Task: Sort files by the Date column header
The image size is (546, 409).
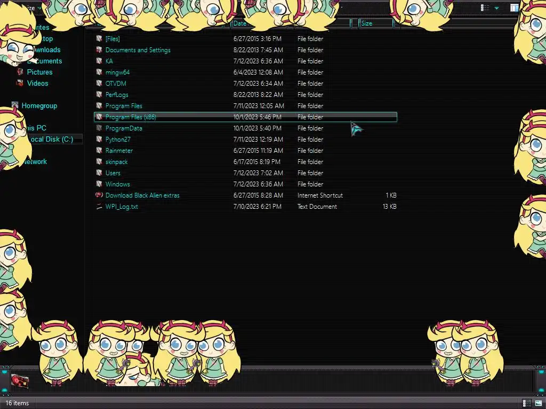Action: [240, 23]
